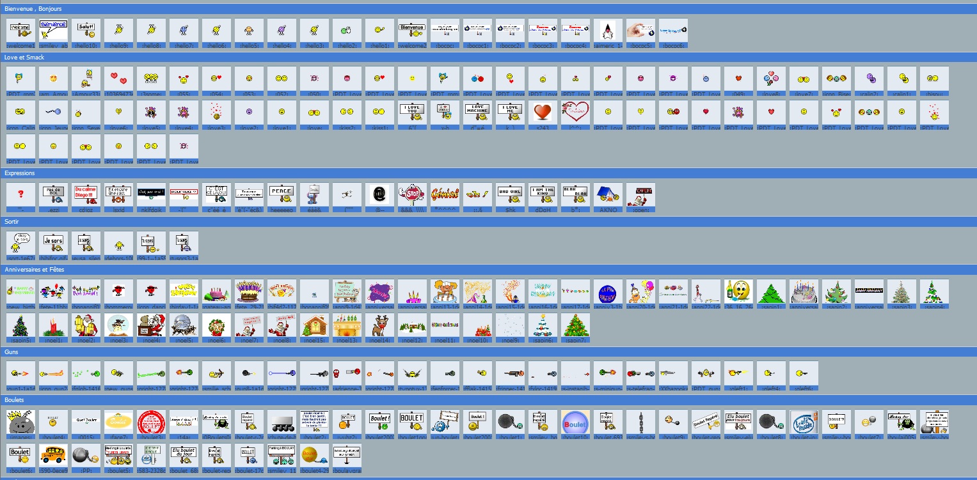This screenshot has height=480, width=977.
Task: Insert the black @ symbol emoticon
Action: coord(380,195)
